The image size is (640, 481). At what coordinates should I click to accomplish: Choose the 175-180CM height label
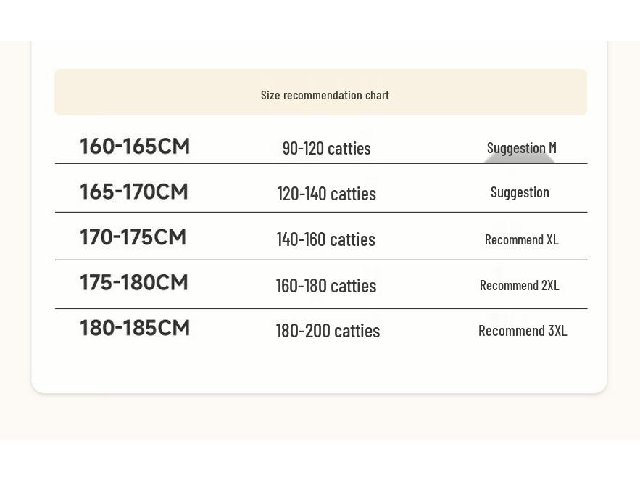pos(134,282)
